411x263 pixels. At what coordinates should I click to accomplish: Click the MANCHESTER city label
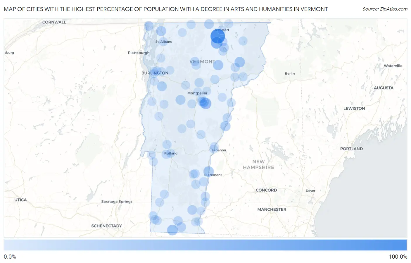pos(272,209)
